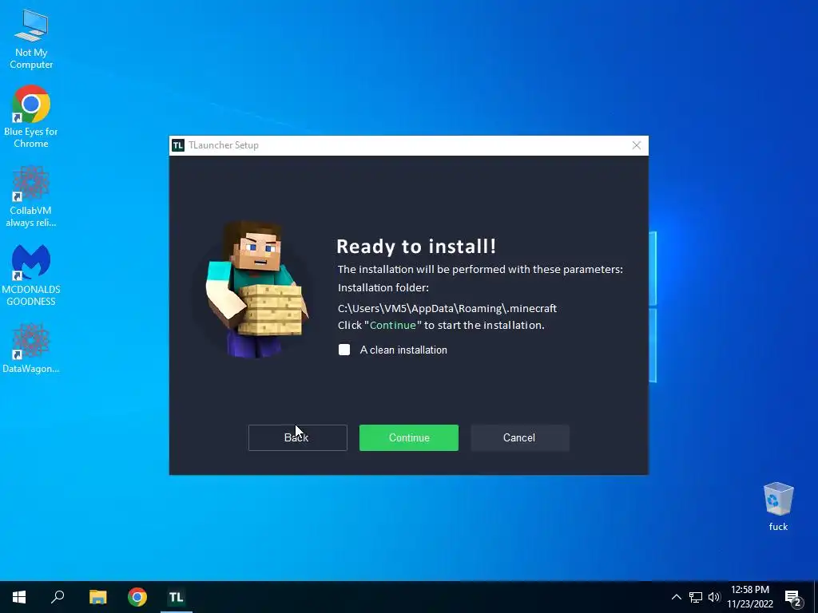Select the CollabVM always reli... desktop shortcut
Viewport: 818px width, 613px height.
(x=31, y=196)
